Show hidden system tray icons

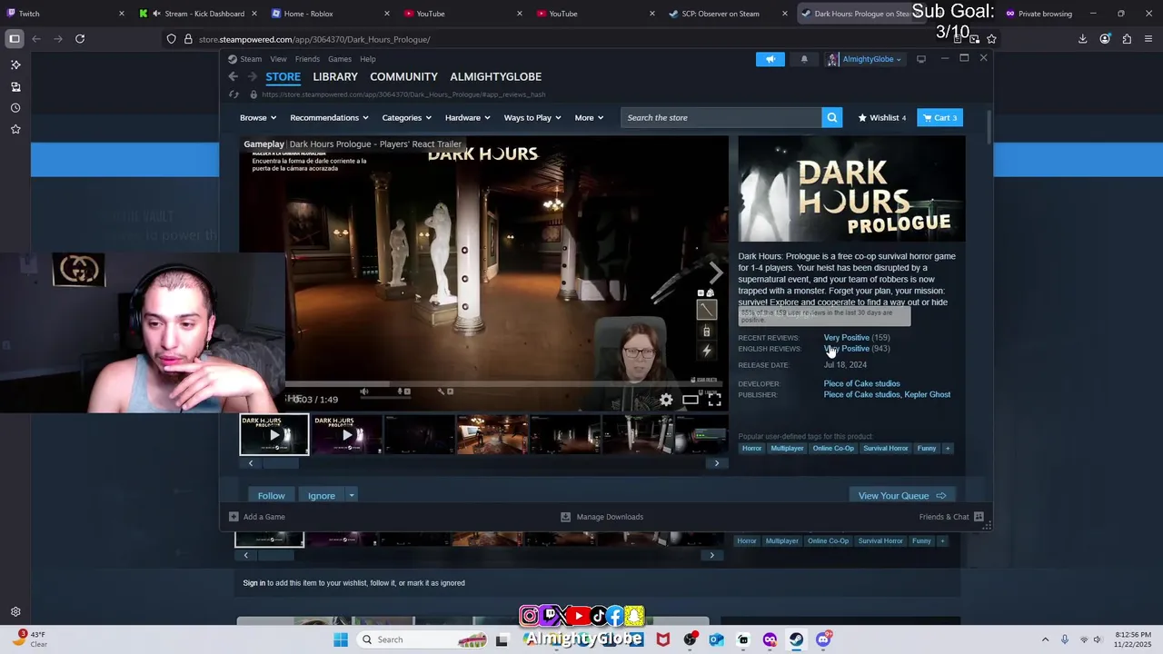click(1045, 639)
